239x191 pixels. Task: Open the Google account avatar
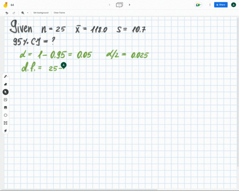click(234, 5)
